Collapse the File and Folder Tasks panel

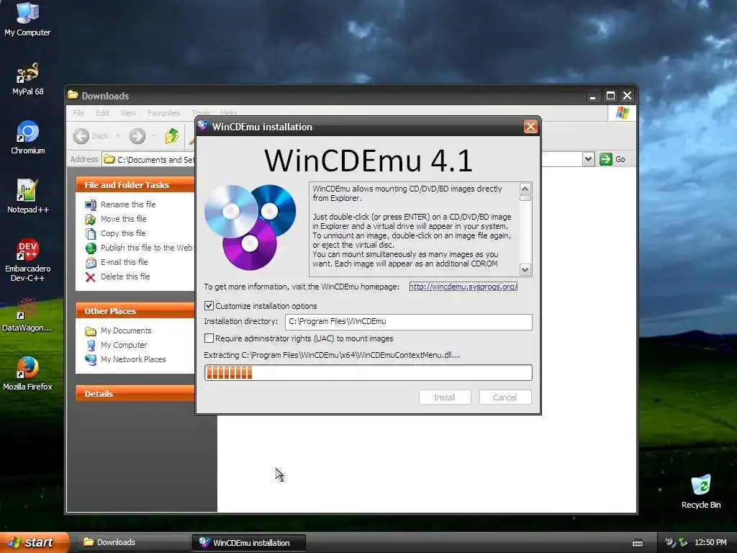pyautogui.click(x=135, y=185)
